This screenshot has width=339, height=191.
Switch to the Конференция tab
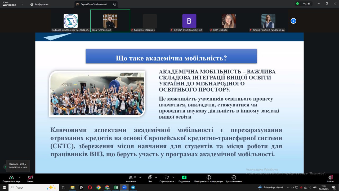(x=39, y=4)
